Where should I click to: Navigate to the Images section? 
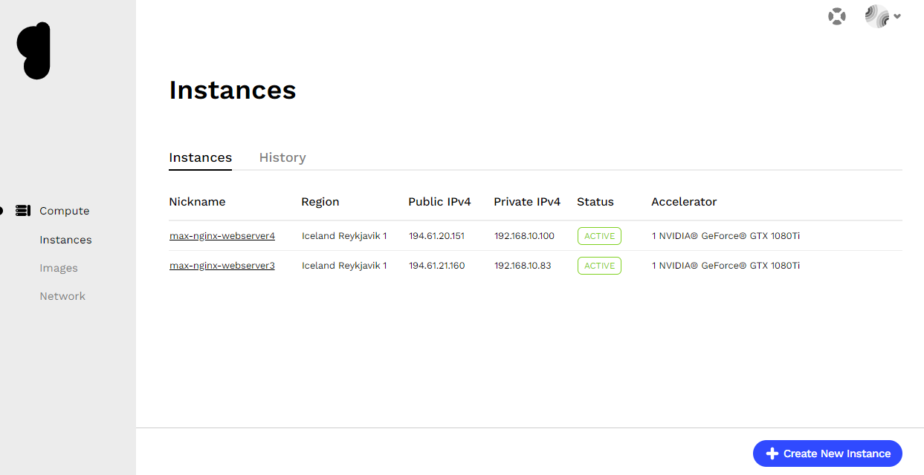coord(59,267)
